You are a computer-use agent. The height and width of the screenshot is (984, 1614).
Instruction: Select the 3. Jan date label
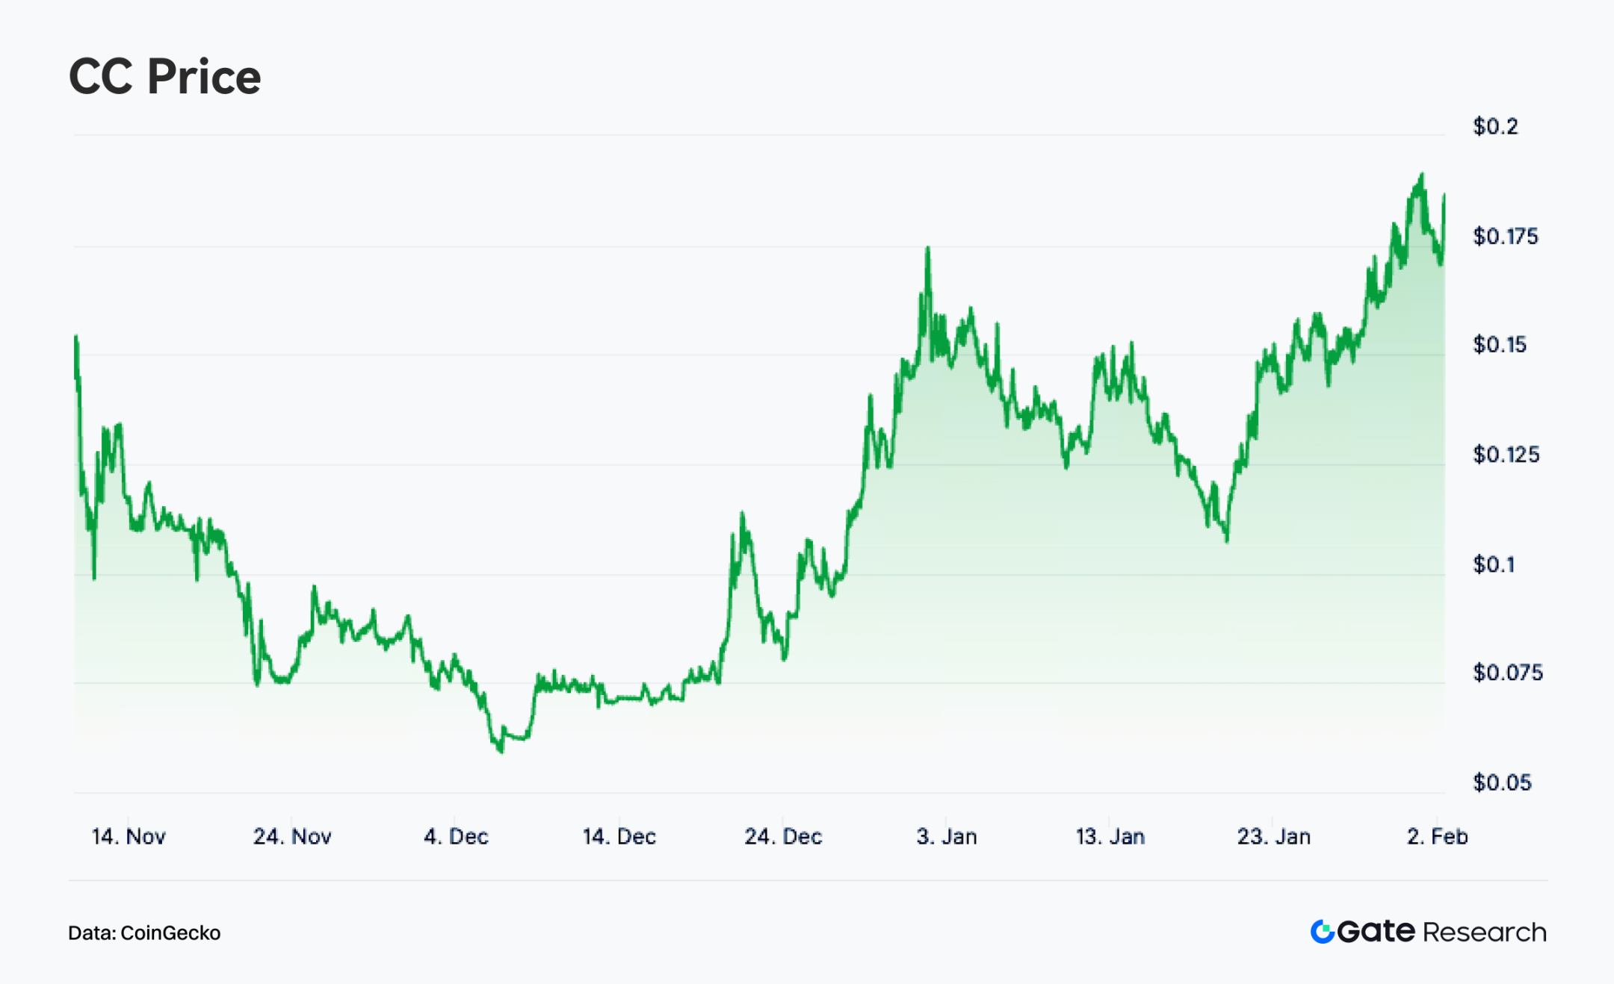[947, 836]
